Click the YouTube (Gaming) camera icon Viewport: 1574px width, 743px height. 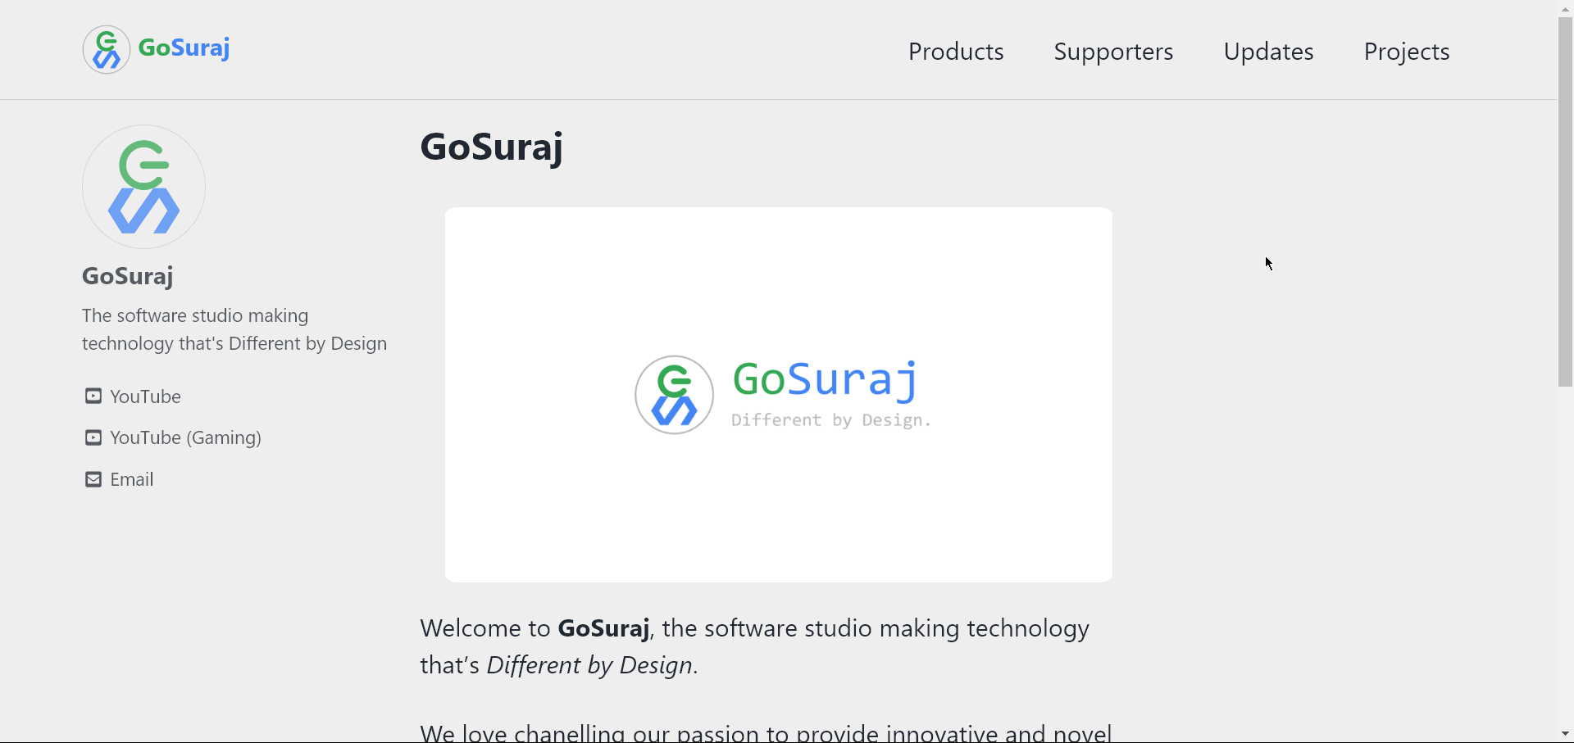pos(93,437)
